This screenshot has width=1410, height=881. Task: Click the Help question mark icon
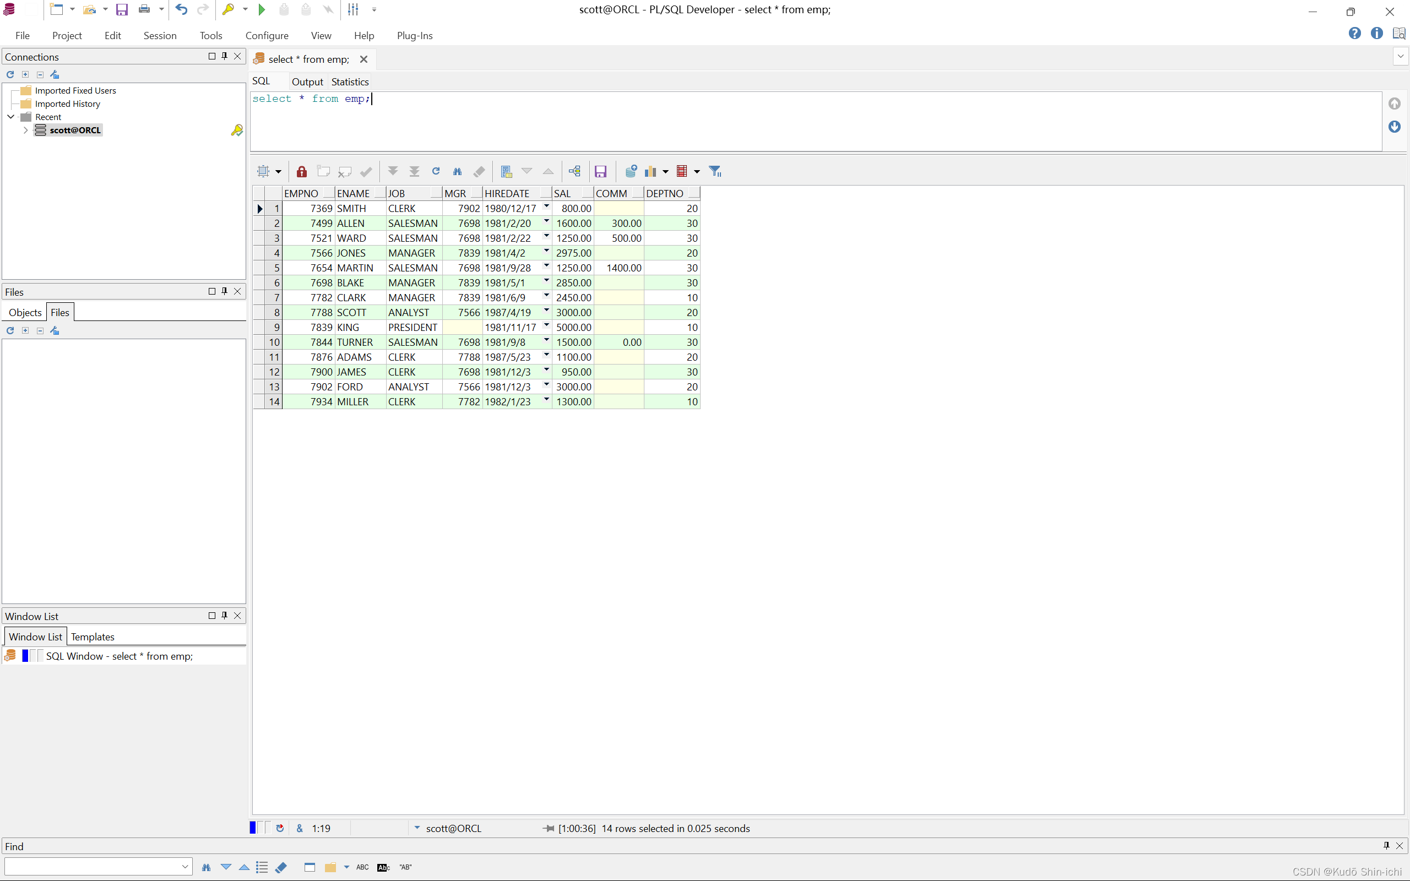point(1355,33)
